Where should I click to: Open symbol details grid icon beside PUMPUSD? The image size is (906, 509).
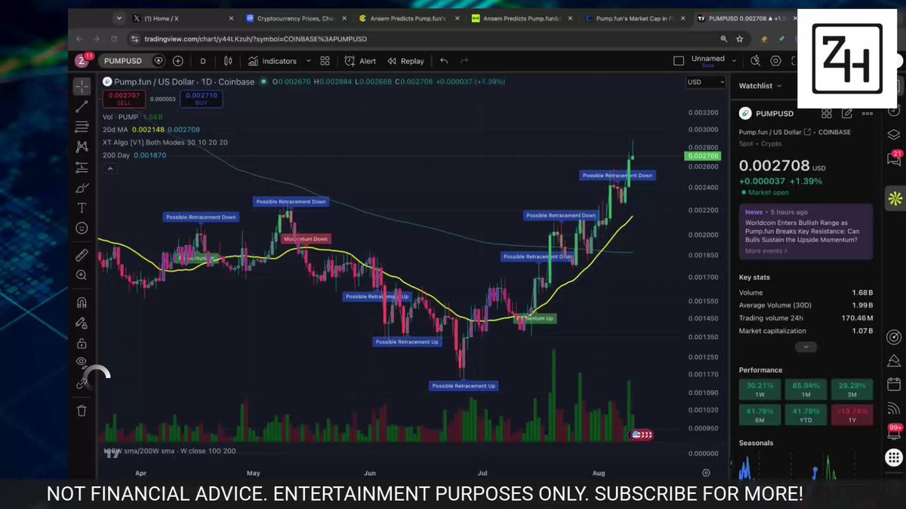[x=827, y=114]
